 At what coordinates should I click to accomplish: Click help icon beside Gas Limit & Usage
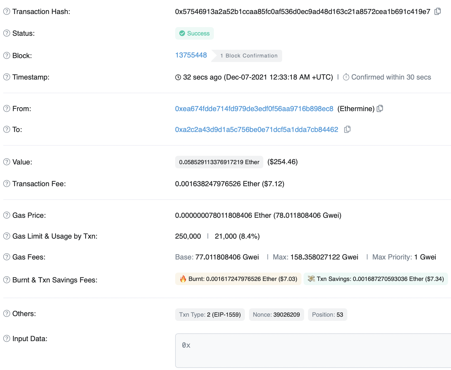[7, 236]
